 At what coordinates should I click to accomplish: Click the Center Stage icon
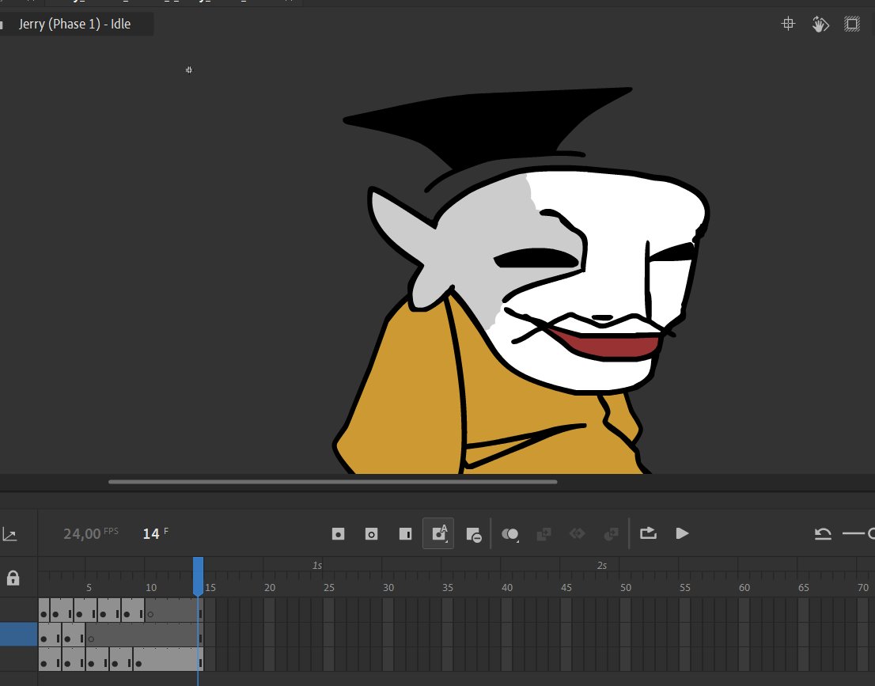pos(788,24)
